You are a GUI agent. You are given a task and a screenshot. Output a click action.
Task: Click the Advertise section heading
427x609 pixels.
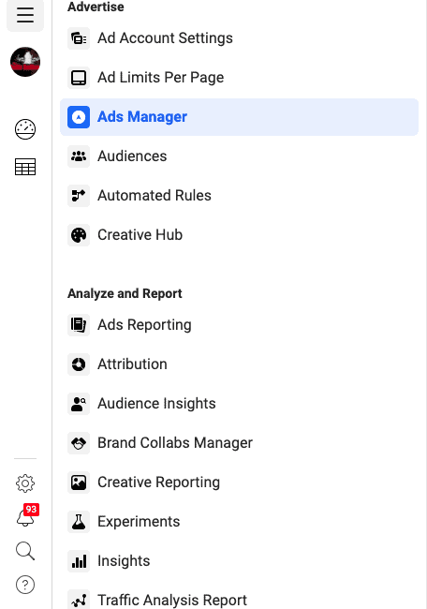[x=96, y=7]
